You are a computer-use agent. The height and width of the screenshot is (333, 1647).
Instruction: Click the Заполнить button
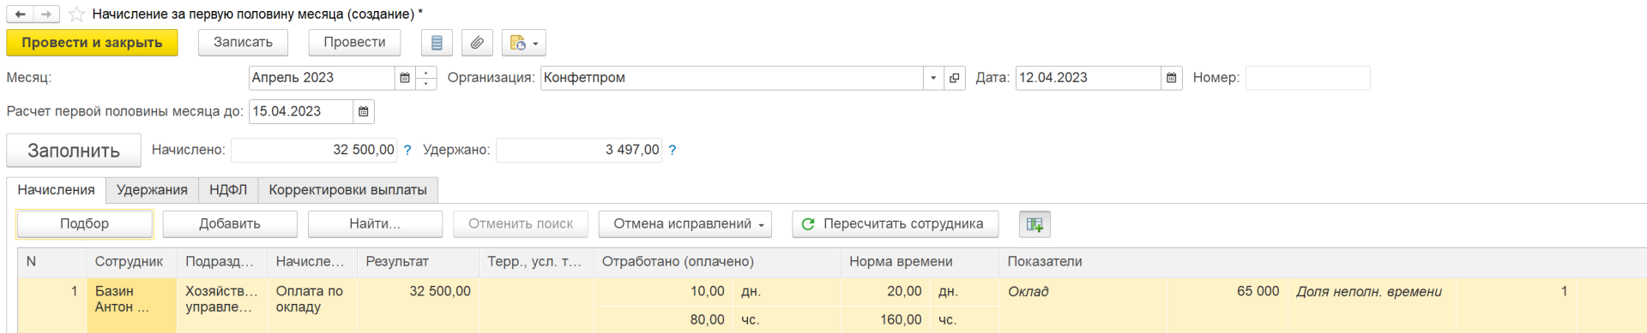[x=74, y=151]
